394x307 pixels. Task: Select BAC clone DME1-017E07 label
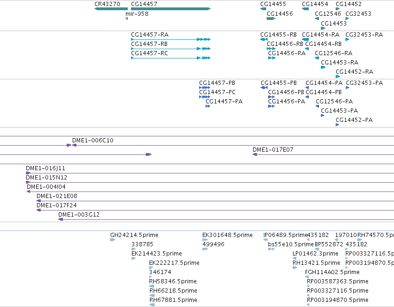coord(273,150)
